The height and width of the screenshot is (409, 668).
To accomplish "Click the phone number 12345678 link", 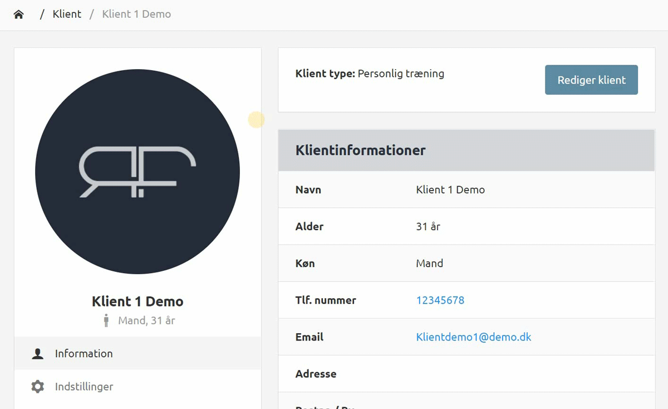I will click(x=440, y=300).
